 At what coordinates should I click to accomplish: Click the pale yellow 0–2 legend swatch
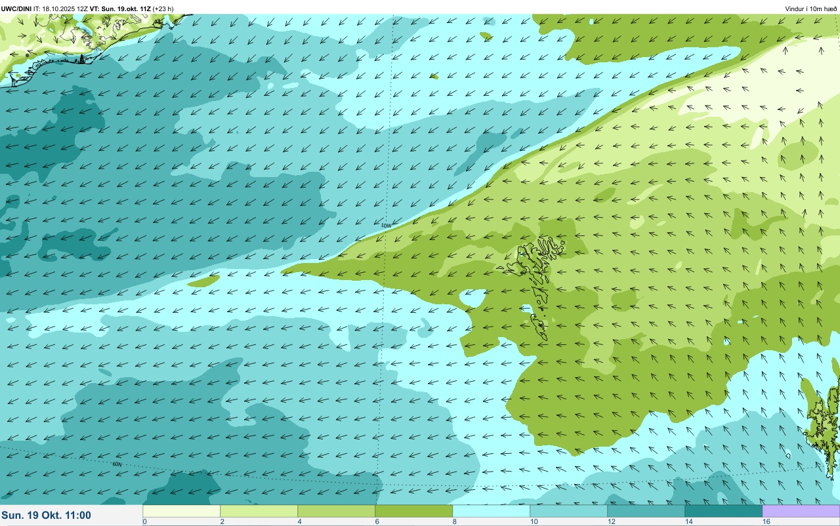click(x=182, y=511)
